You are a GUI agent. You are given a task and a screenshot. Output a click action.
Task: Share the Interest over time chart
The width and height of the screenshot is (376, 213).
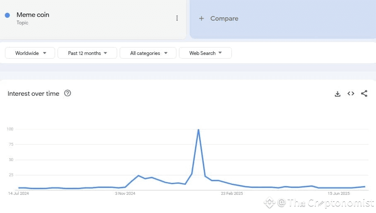coord(364,93)
